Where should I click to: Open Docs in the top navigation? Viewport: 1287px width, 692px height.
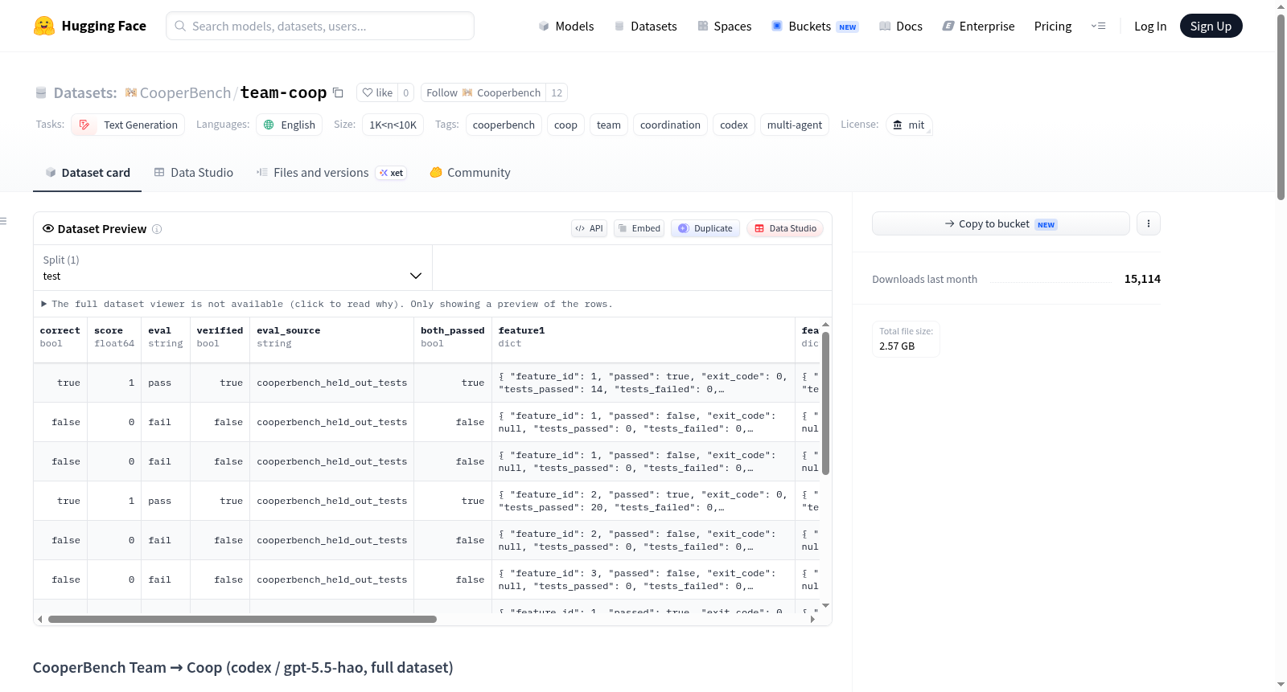[x=901, y=26]
